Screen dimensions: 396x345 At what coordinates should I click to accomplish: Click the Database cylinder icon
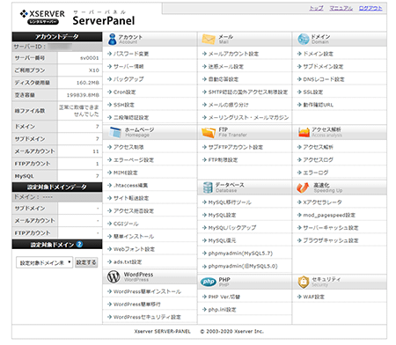point(208,187)
